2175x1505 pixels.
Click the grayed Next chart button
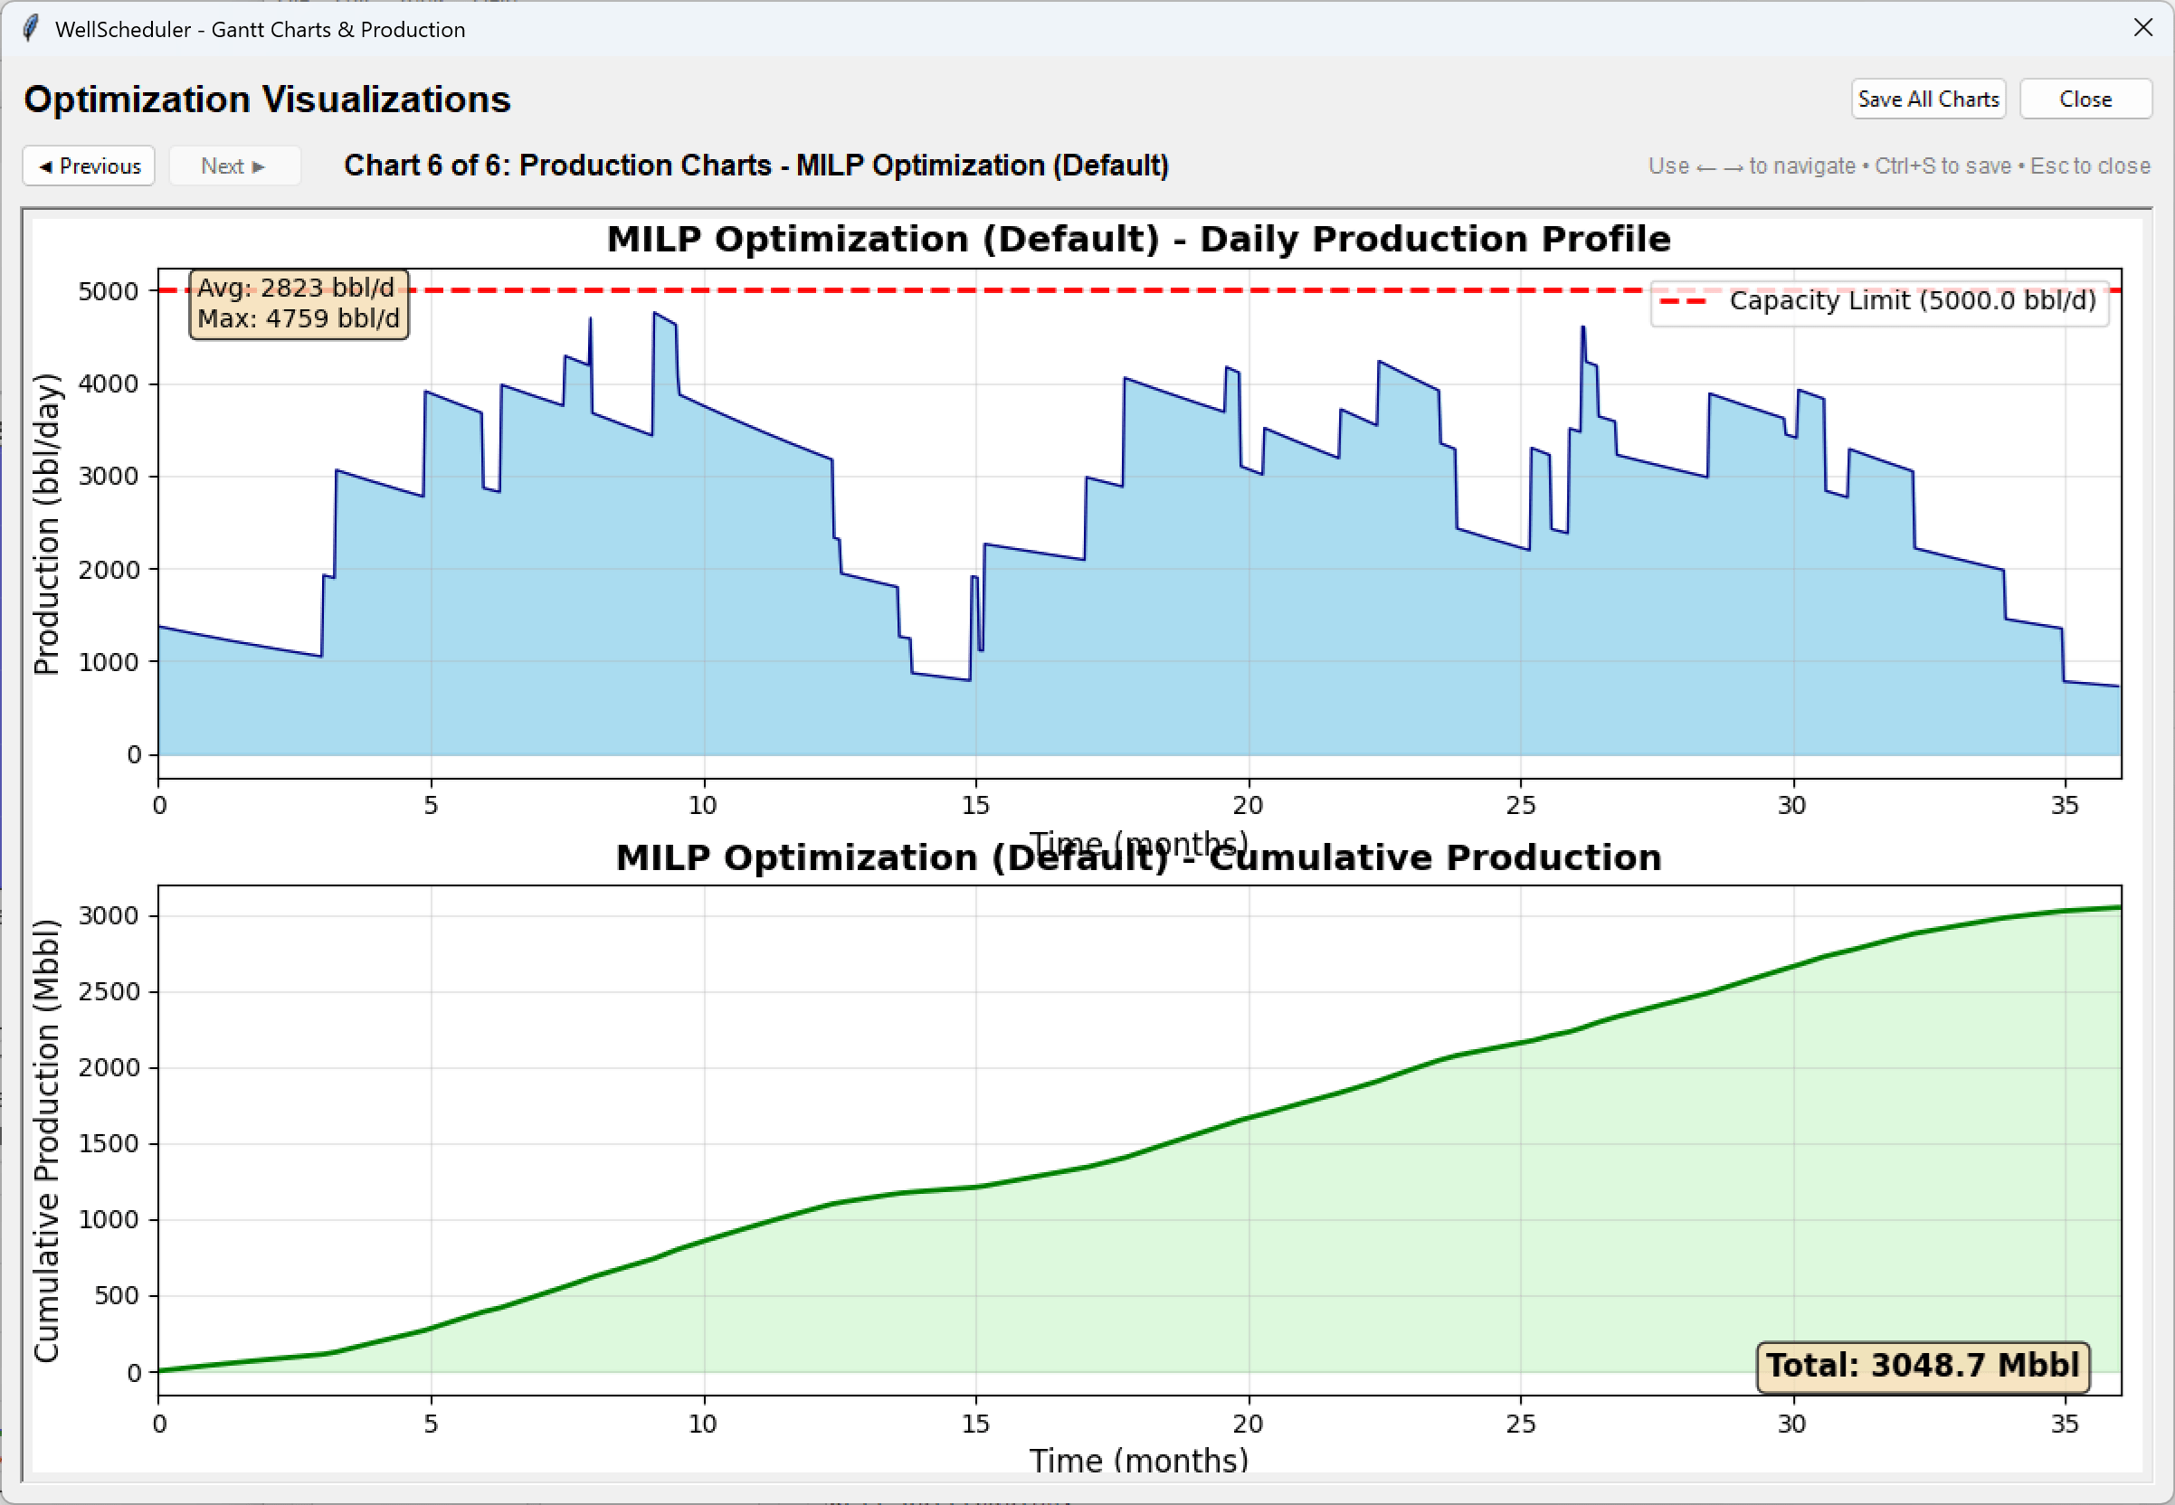coord(234,166)
